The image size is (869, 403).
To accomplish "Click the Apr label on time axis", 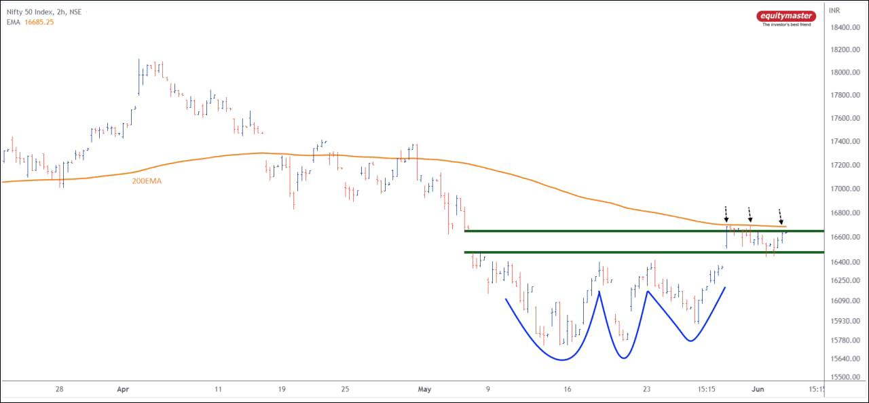I will [123, 389].
